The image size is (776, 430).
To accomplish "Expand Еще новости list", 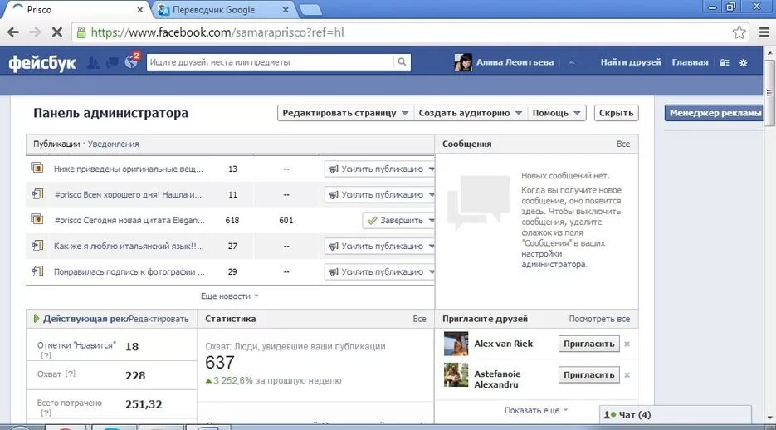I will click(230, 296).
